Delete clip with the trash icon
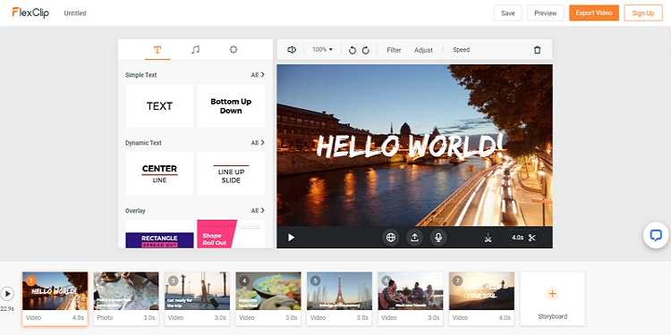Viewport: 671px width, 335px height. pyautogui.click(x=538, y=50)
